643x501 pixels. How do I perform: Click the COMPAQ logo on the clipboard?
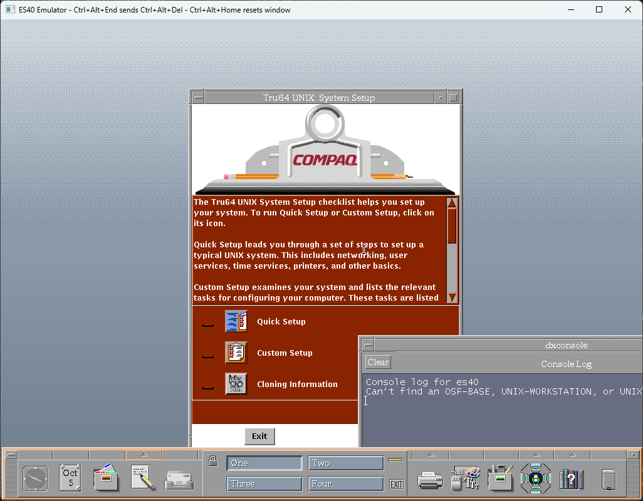325,160
